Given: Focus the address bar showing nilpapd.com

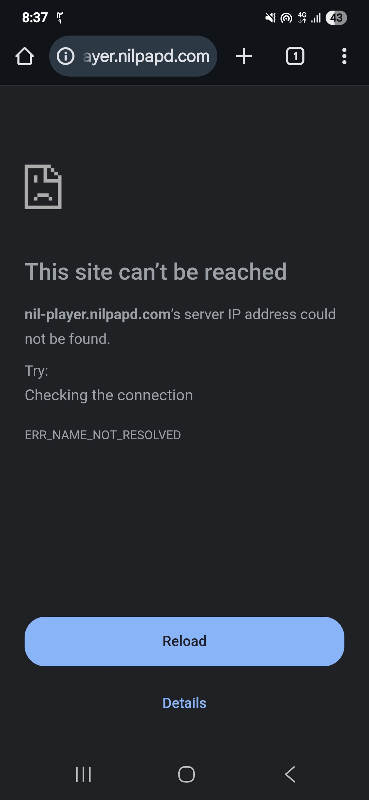Looking at the screenshot, I should tap(133, 56).
